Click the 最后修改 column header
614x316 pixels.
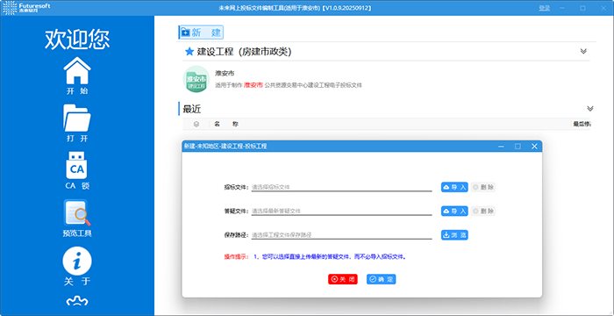coord(582,125)
